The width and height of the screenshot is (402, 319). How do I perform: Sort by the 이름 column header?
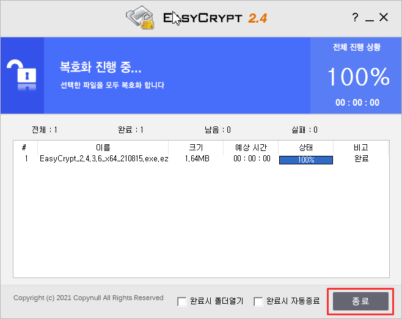103,147
